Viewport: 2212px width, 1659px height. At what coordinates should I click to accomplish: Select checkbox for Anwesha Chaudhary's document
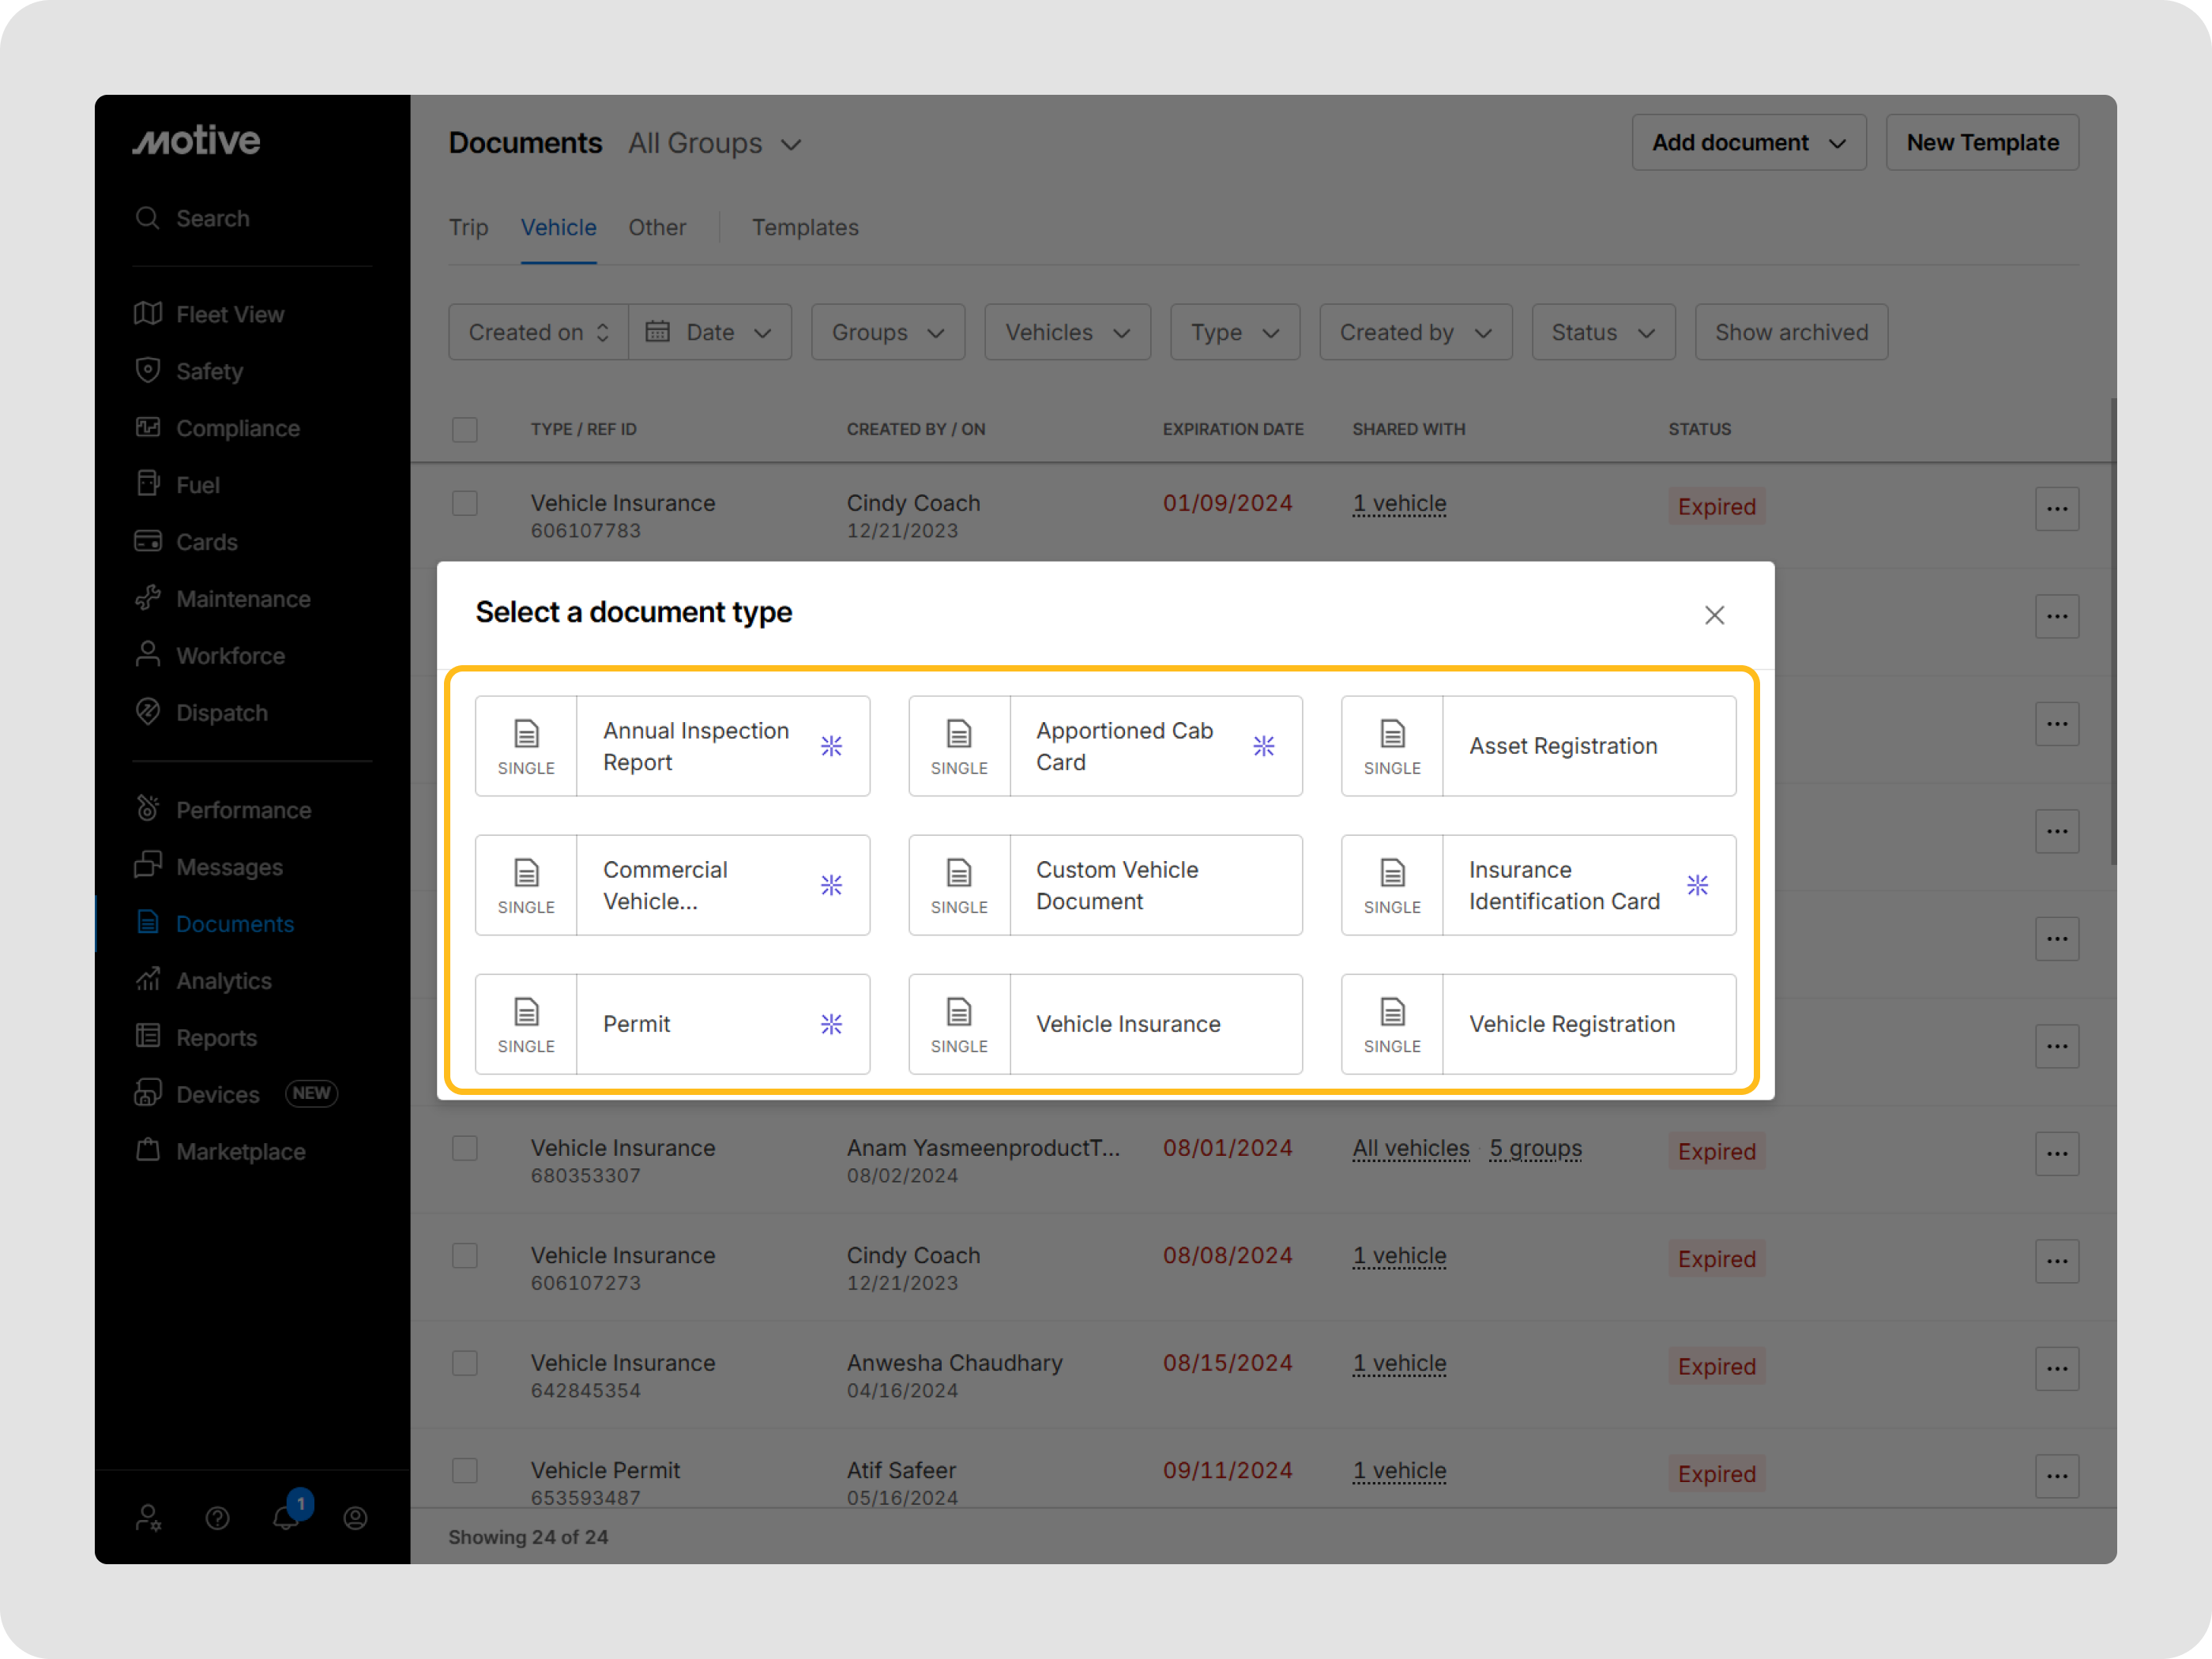pyautogui.click(x=464, y=1363)
